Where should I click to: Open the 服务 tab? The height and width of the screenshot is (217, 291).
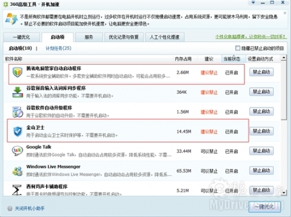click(x=89, y=37)
